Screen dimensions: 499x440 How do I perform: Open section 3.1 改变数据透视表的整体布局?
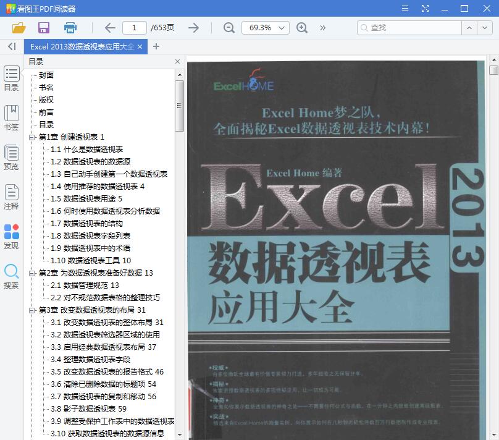tap(107, 323)
